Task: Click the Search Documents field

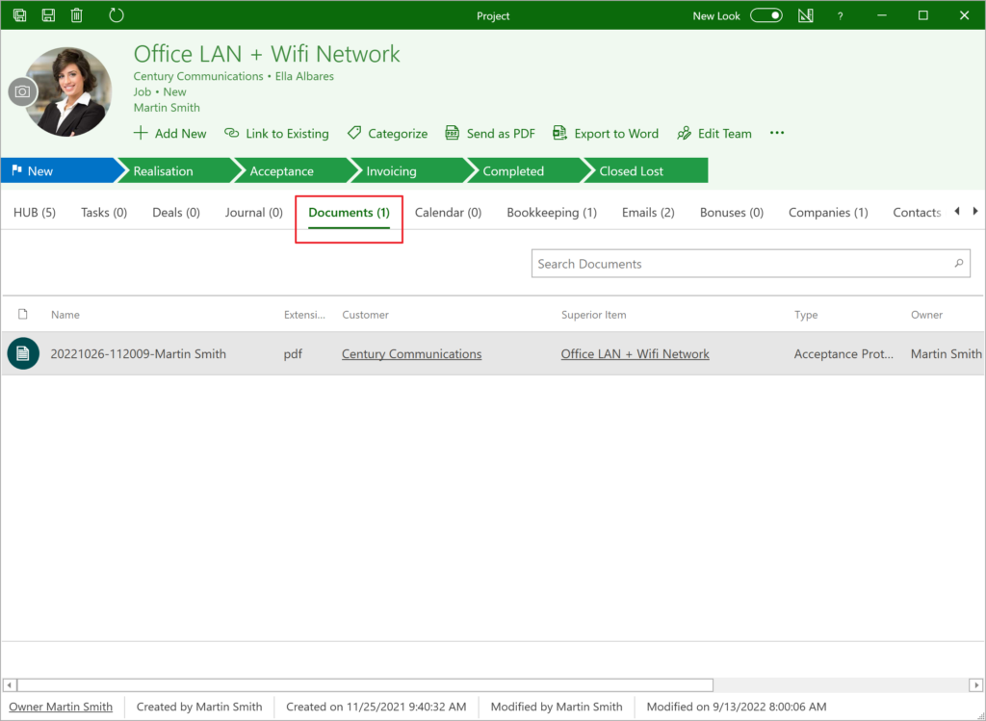Action: pyautogui.click(x=750, y=264)
